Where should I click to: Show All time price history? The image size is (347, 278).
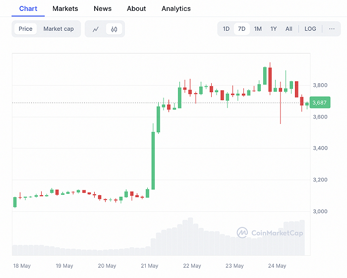click(x=289, y=29)
